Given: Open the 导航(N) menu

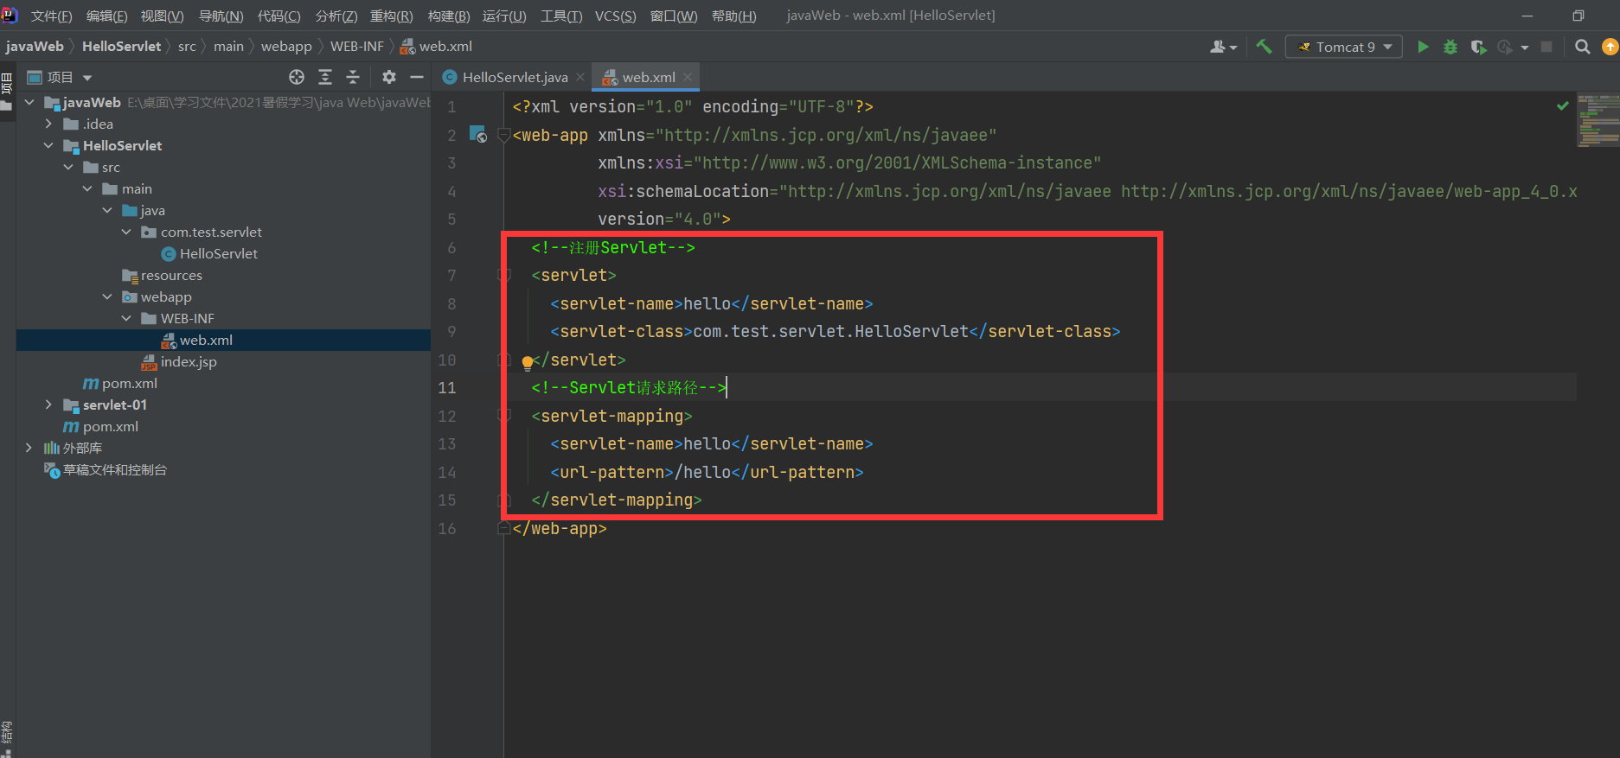Looking at the screenshot, I should (x=221, y=16).
